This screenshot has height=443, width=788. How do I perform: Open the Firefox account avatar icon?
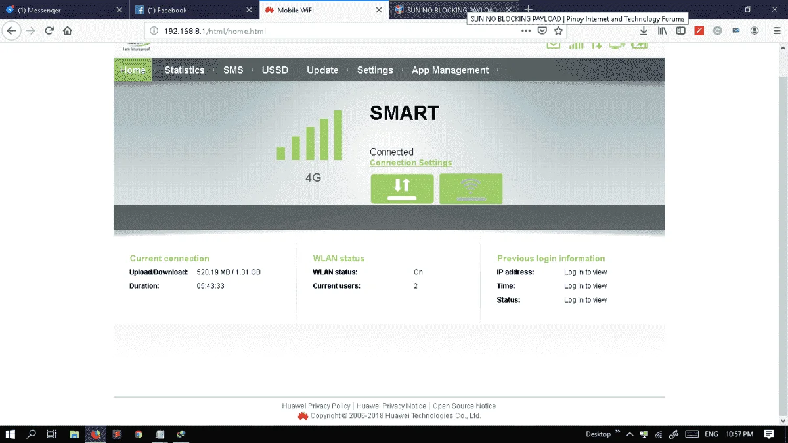755,31
